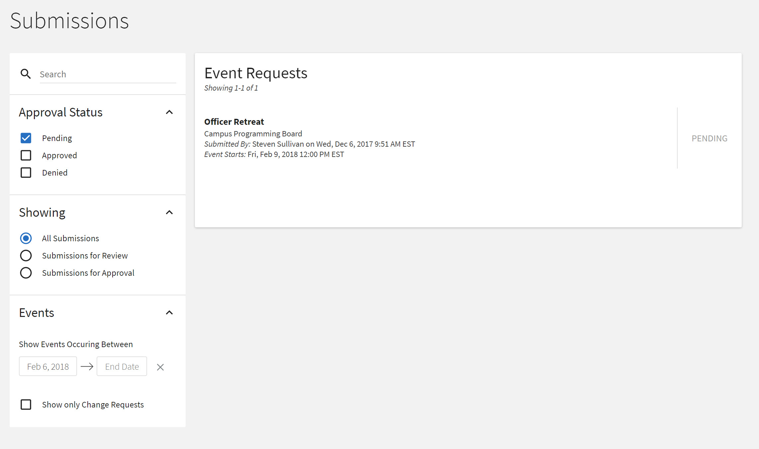759x449 pixels.
Task: Click the Submissions page title
Action: tap(69, 21)
